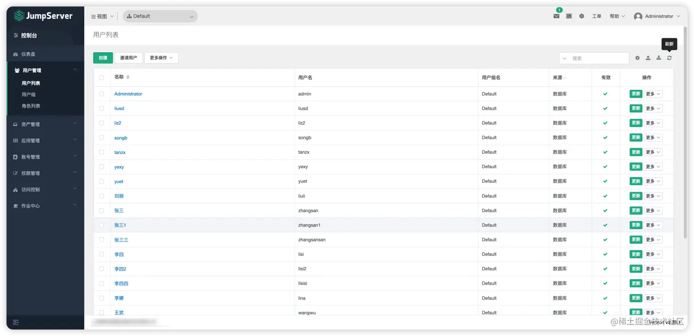Expand 资产管理 menu item
The image size is (694, 336).
[x=45, y=124]
